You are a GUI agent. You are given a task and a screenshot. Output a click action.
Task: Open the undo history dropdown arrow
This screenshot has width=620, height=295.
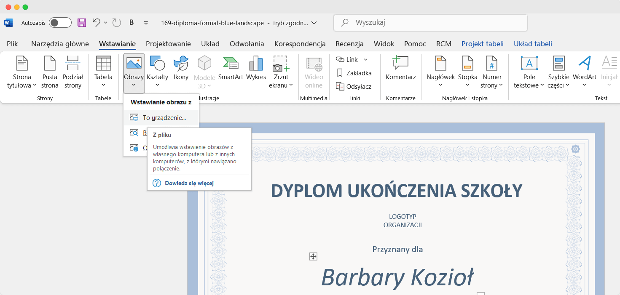pyautogui.click(x=105, y=23)
